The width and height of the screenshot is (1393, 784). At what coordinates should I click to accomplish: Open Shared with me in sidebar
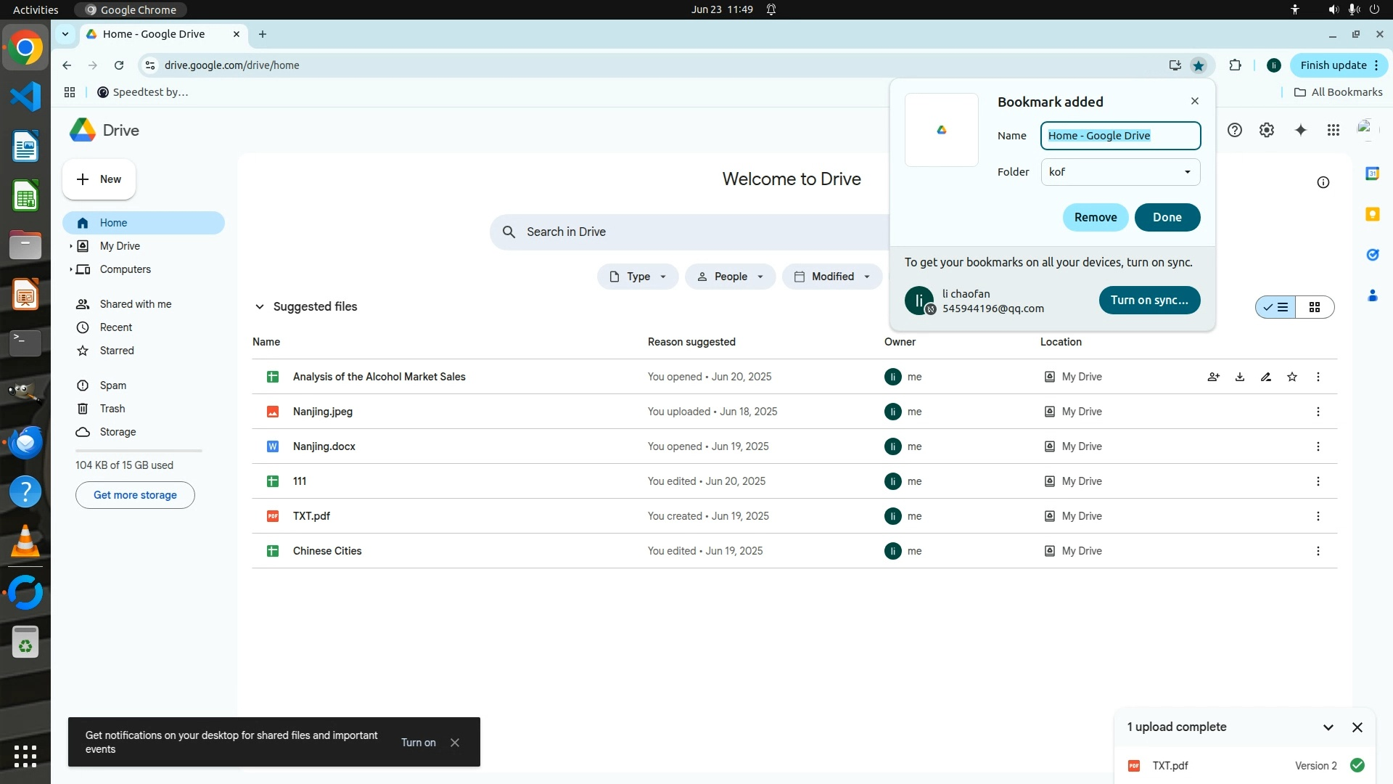[x=135, y=304]
